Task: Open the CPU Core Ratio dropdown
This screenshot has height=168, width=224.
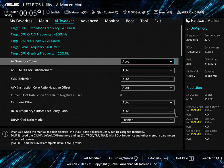Action: [147, 103]
